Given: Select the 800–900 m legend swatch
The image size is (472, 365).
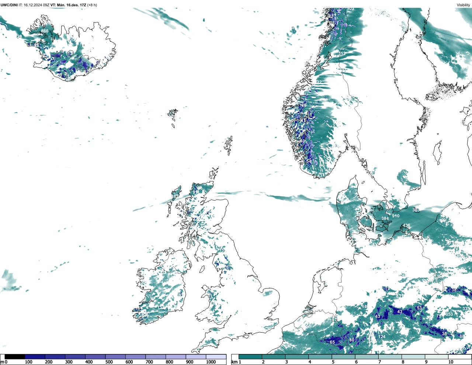Looking at the screenshot, I should (x=176, y=357).
